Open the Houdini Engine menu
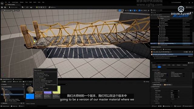This screenshot has height=109, width=194. 15,2
